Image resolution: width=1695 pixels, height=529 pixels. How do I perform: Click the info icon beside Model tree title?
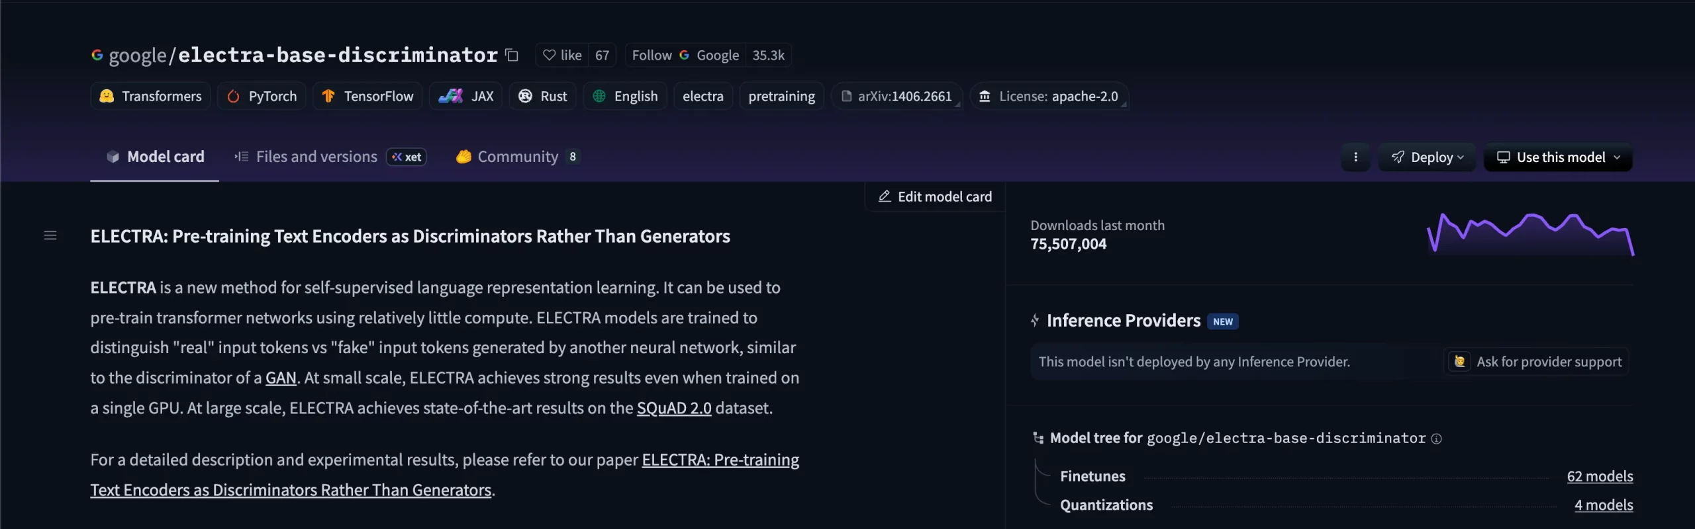tap(1436, 439)
